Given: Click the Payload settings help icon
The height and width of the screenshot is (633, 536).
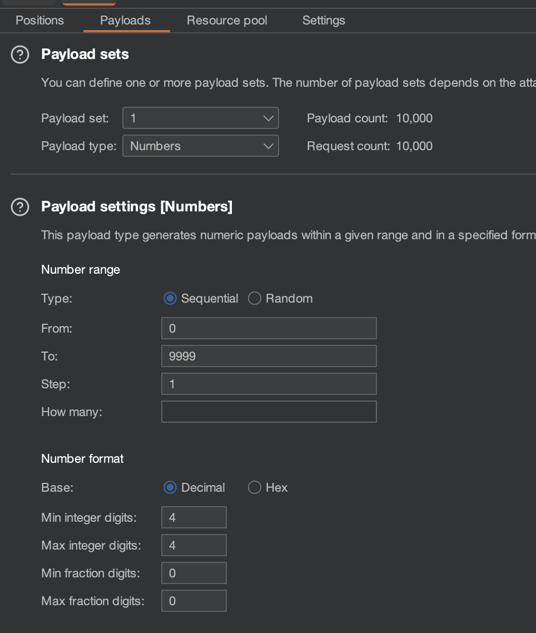Looking at the screenshot, I should tap(20, 207).
